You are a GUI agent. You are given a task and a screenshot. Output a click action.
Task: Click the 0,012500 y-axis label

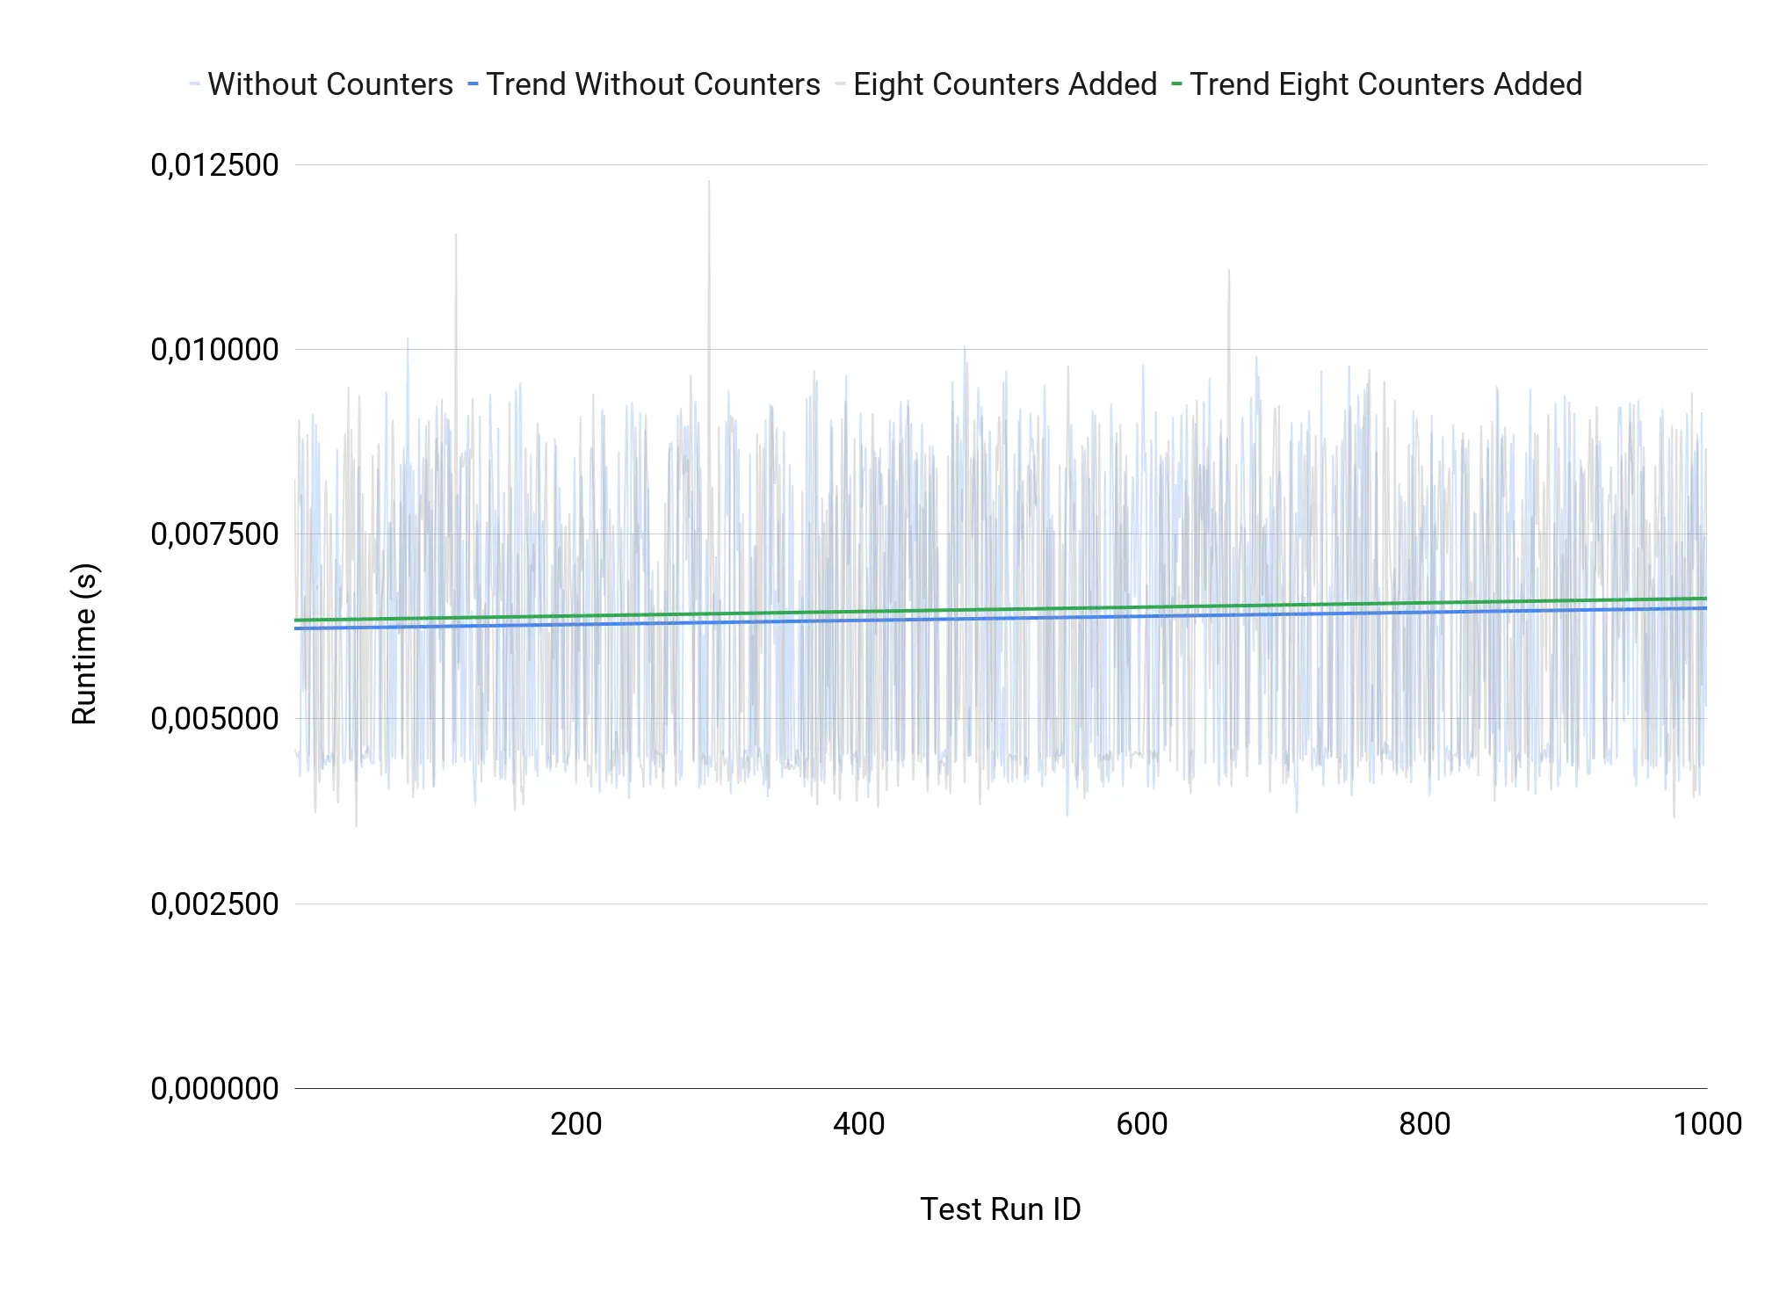[x=214, y=165]
